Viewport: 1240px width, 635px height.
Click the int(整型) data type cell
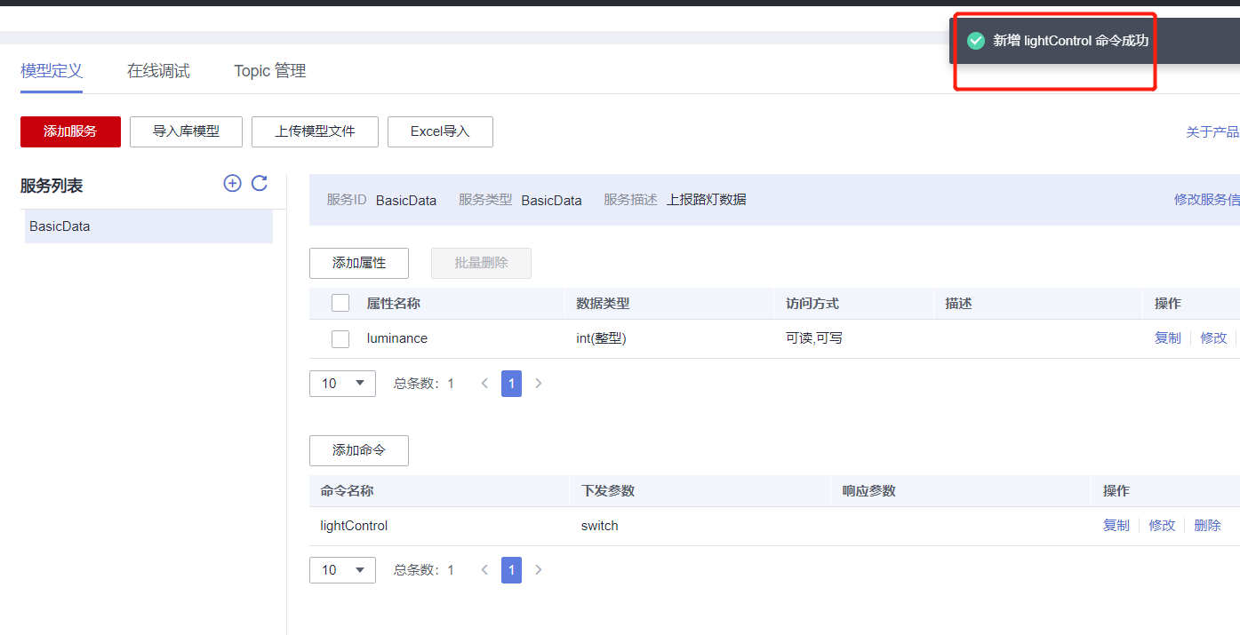point(602,338)
